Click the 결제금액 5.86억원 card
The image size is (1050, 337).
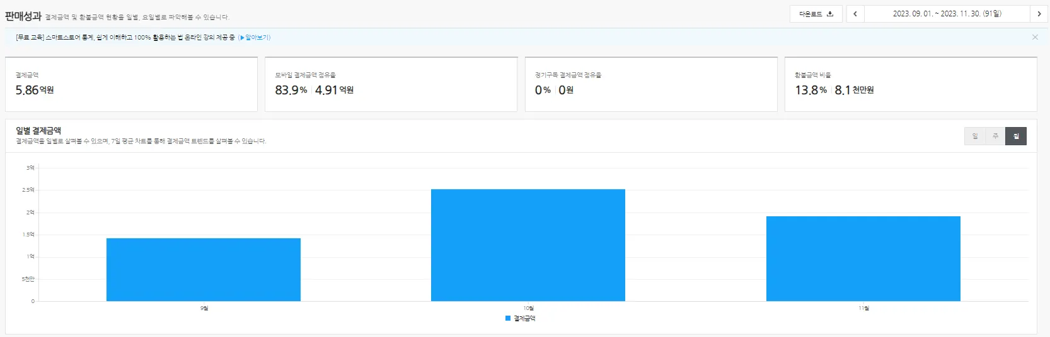[x=131, y=84]
